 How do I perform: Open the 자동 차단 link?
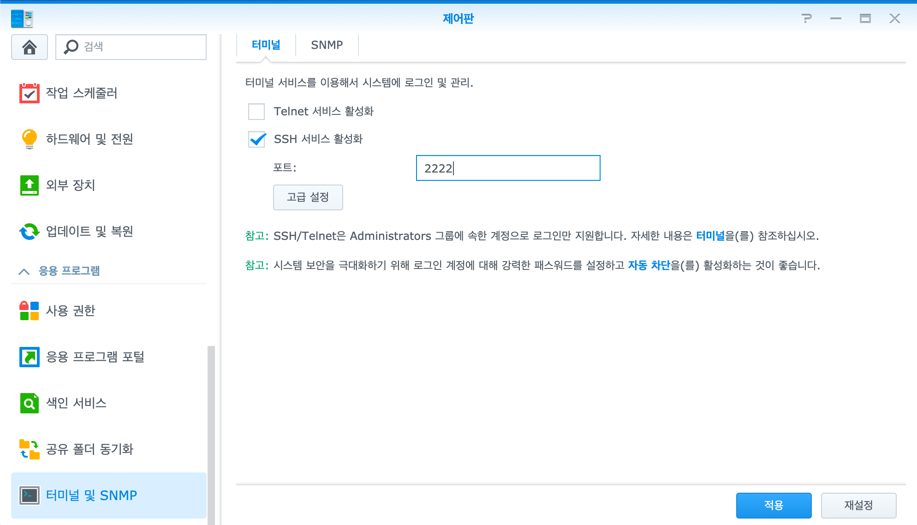(649, 265)
